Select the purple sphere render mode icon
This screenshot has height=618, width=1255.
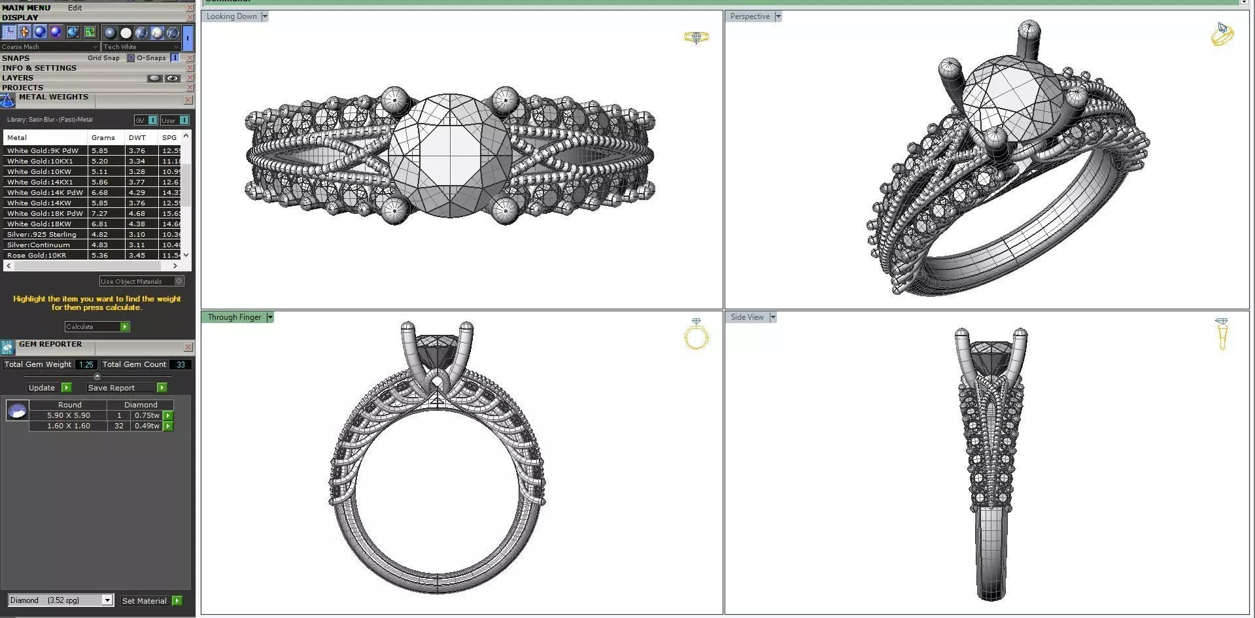click(56, 31)
